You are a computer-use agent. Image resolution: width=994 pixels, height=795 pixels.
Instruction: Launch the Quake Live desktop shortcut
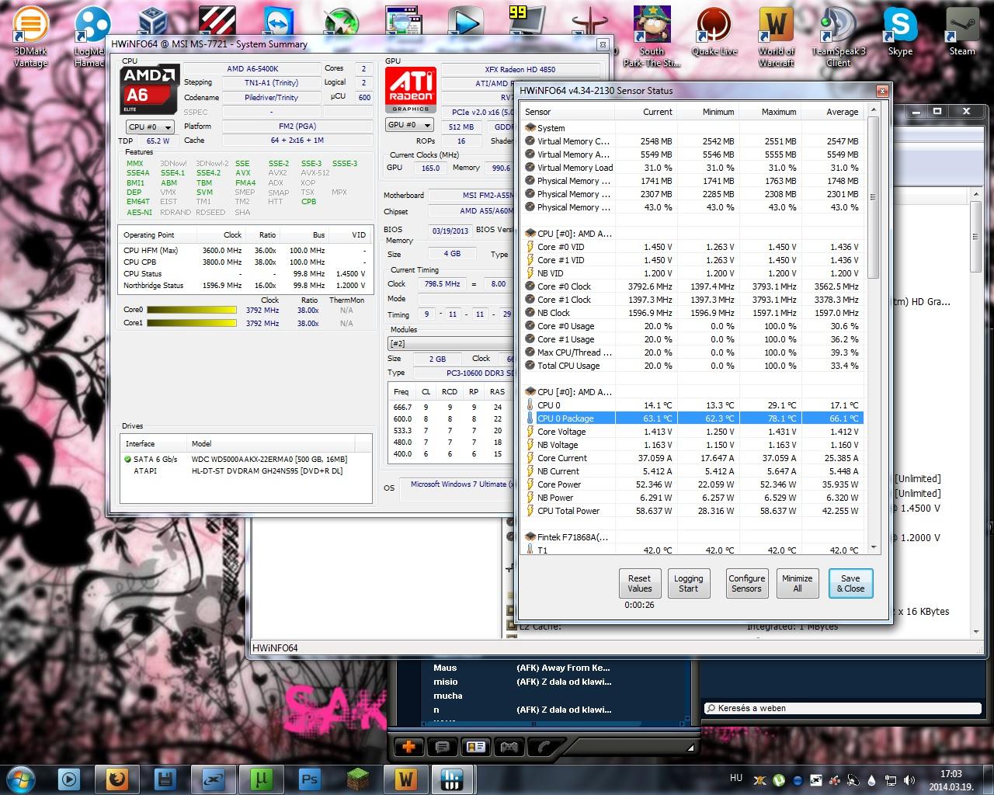[x=714, y=31]
